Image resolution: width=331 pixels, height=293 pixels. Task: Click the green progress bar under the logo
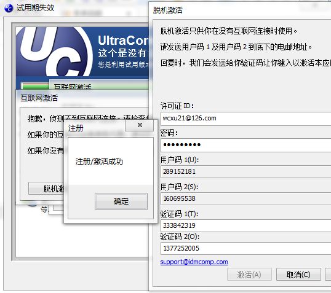pos(36,87)
